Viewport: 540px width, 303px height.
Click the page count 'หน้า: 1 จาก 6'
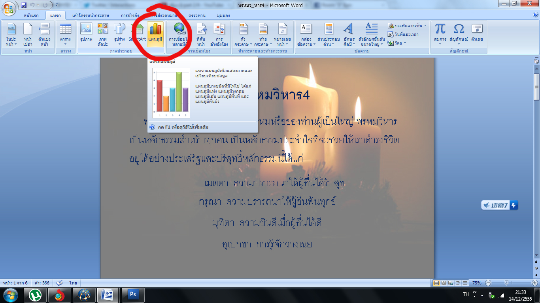(15, 283)
